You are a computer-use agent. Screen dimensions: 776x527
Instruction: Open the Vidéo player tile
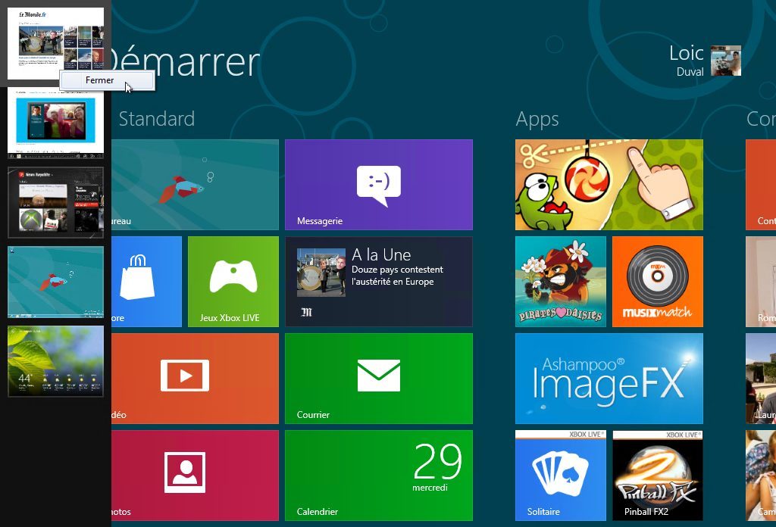tap(195, 378)
